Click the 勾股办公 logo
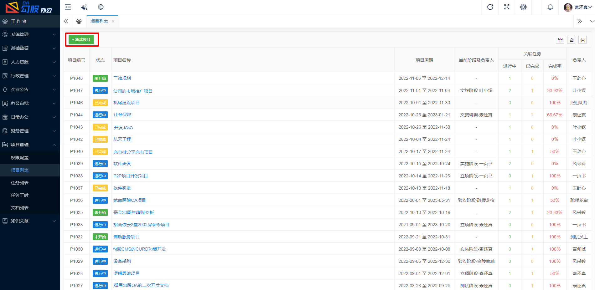This screenshot has height=290, width=595. coord(29,7)
